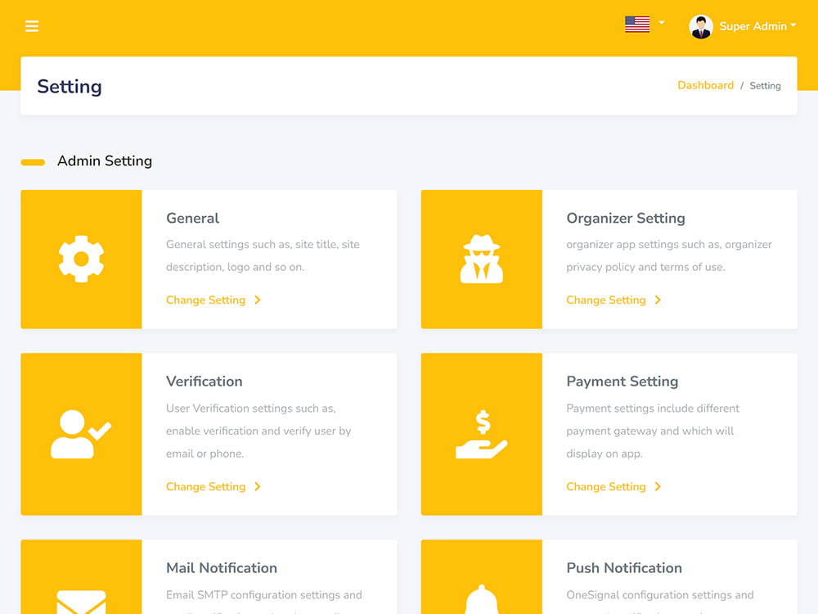Click General settings description text

click(263, 255)
